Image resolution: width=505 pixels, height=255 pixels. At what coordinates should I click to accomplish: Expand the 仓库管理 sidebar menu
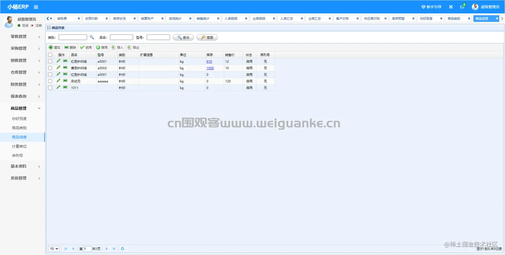(22, 72)
